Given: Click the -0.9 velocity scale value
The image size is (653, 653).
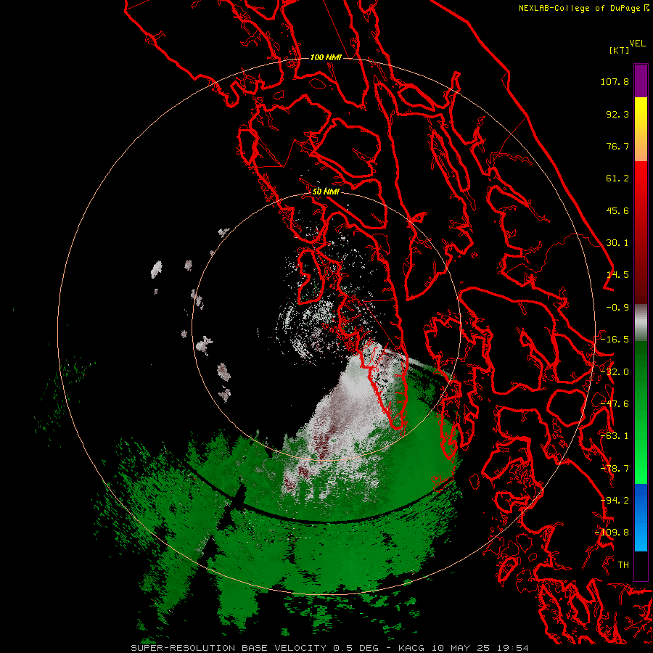Looking at the screenshot, I should point(617,308).
